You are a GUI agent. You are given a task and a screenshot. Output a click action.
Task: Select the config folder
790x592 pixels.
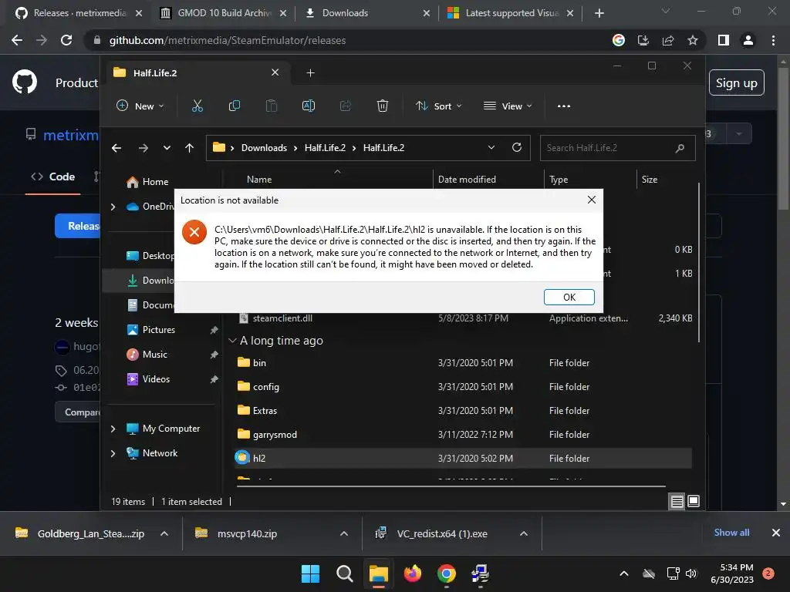pos(464,387)
